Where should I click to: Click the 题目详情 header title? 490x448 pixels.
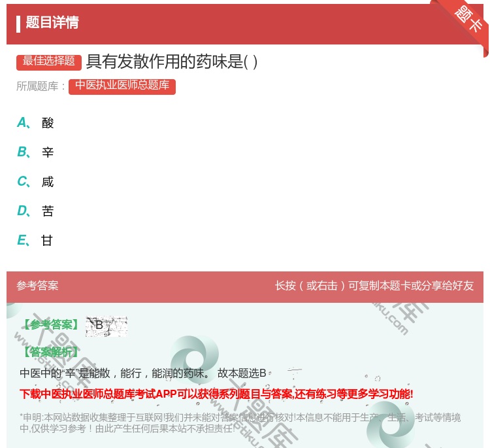pos(52,23)
